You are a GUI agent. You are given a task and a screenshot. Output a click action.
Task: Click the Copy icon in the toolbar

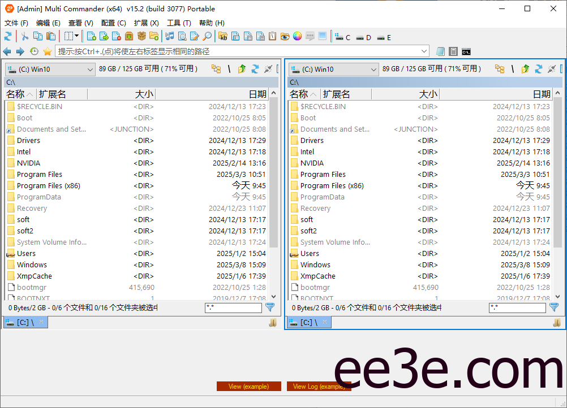38,37
